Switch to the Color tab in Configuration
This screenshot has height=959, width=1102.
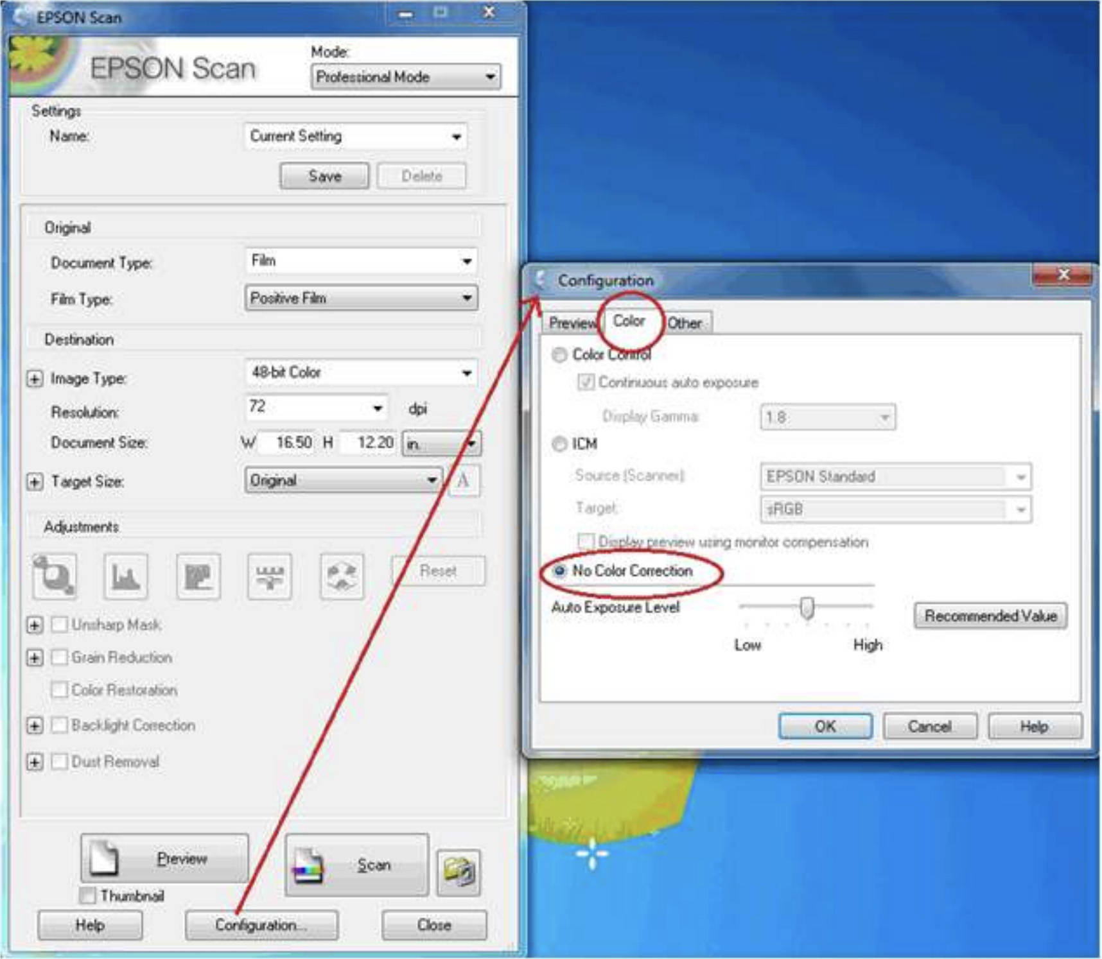(x=629, y=321)
